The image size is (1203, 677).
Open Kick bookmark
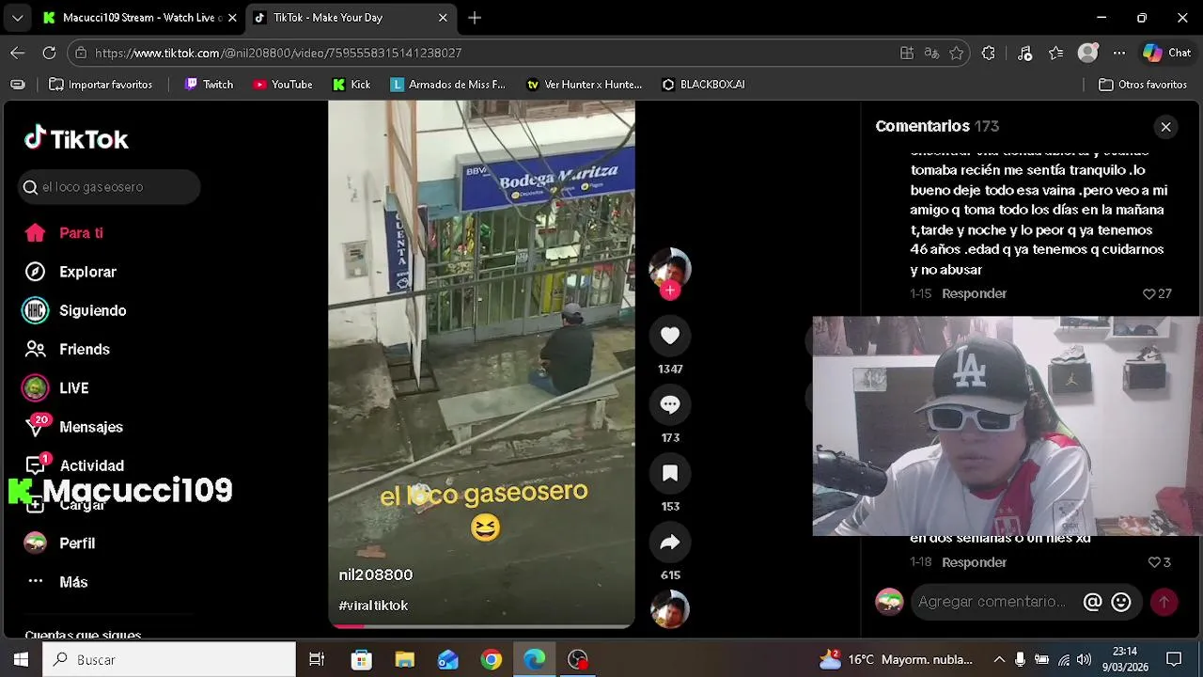click(352, 85)
